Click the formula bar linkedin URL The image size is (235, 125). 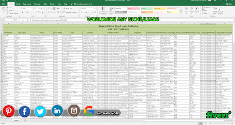(x=49, y=20)
